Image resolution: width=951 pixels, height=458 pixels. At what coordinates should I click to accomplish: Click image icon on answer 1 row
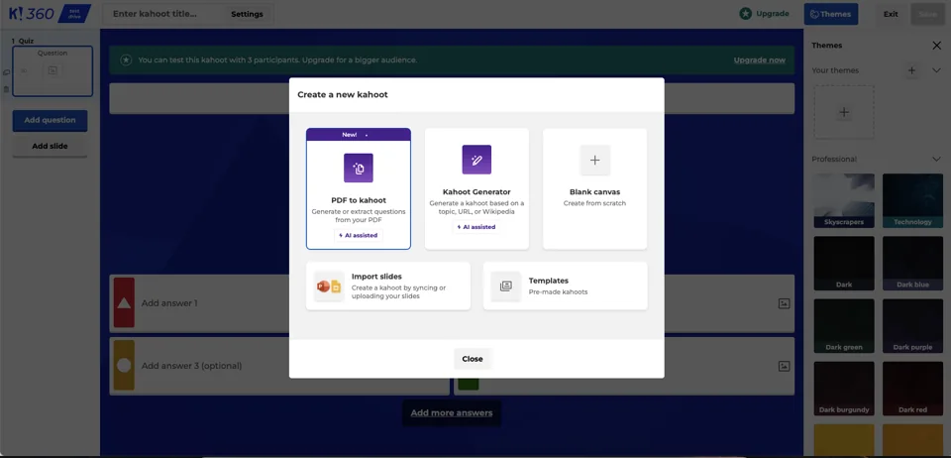point(784,303)
